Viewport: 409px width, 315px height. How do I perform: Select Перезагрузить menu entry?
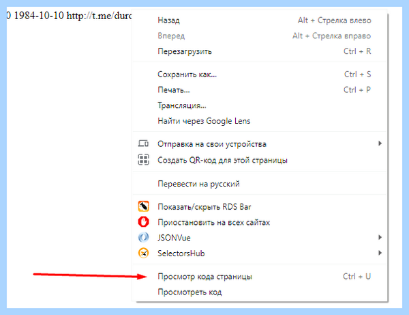click(x=260, y=51)
